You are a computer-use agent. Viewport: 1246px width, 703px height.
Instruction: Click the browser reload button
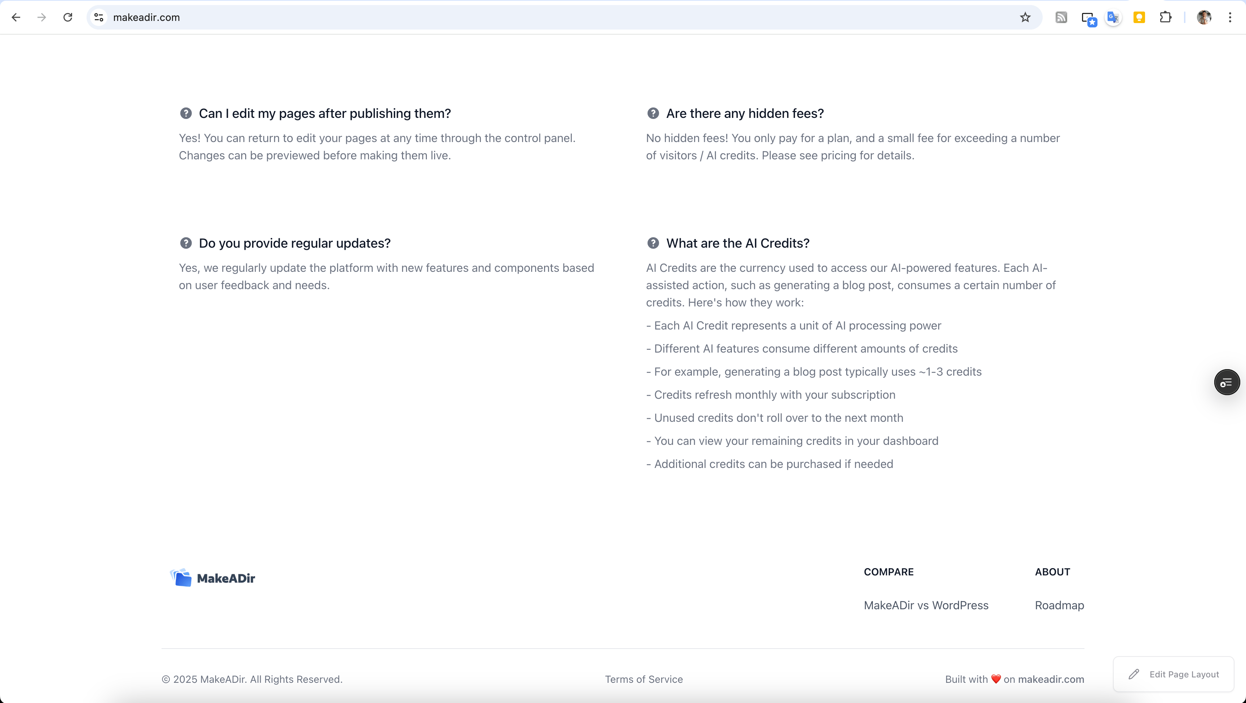point(68,17)
